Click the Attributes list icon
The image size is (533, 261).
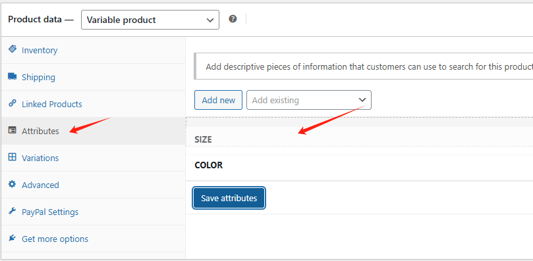point(13,130)
